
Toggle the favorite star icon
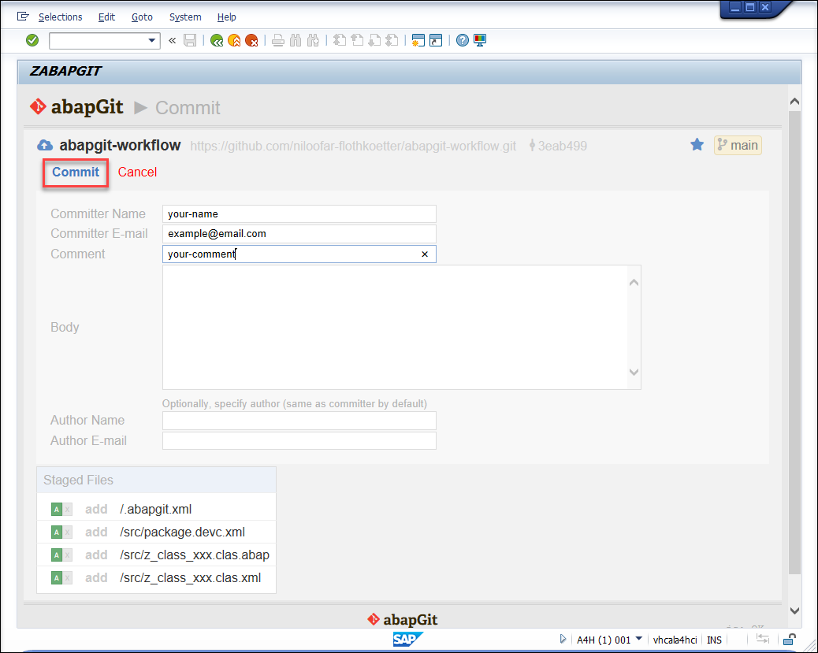(697, 145)
